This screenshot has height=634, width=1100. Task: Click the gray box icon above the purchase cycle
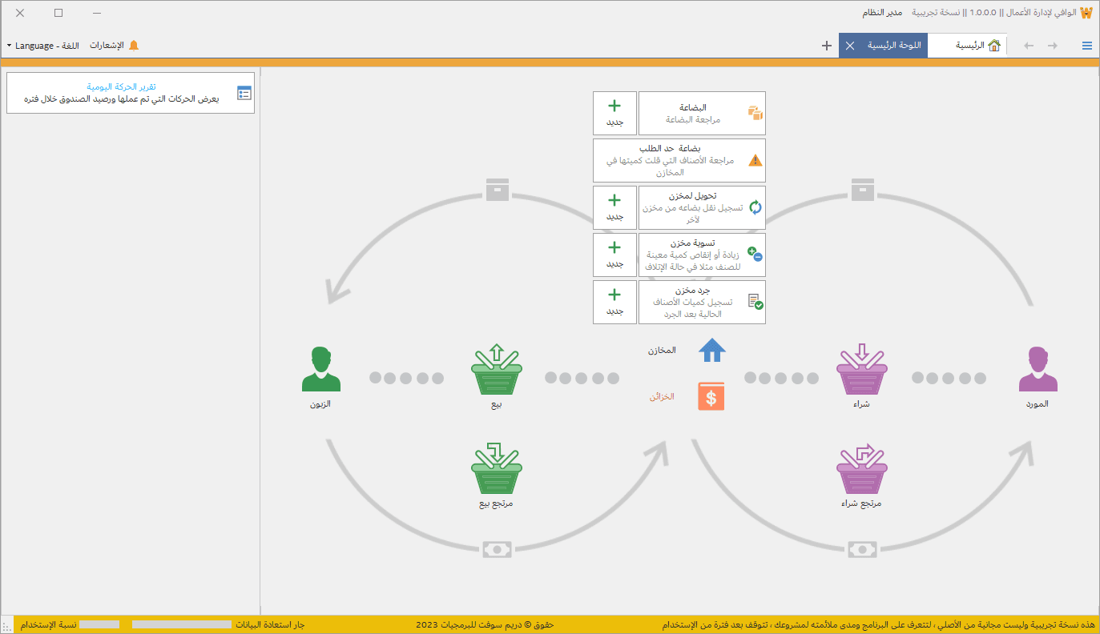(x=862, y=189)
